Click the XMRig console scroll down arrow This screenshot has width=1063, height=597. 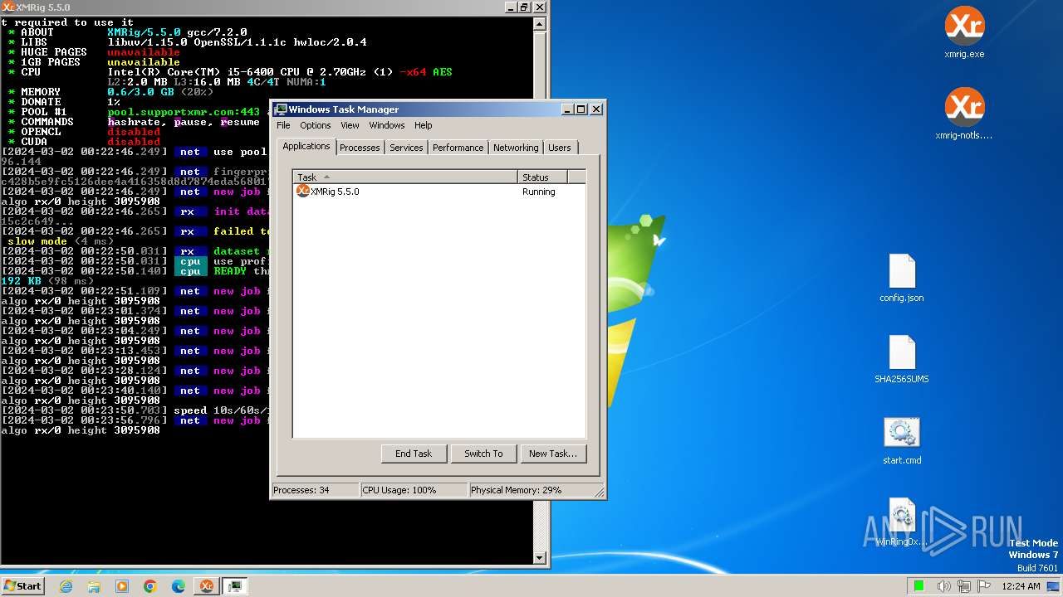coord(540,558)
